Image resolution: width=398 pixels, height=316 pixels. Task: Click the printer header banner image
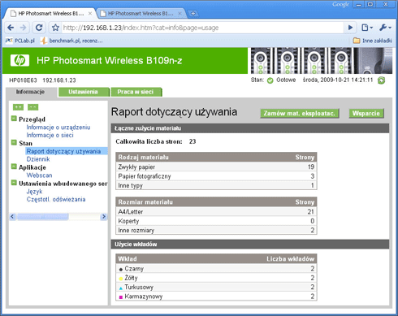point(322,61)
